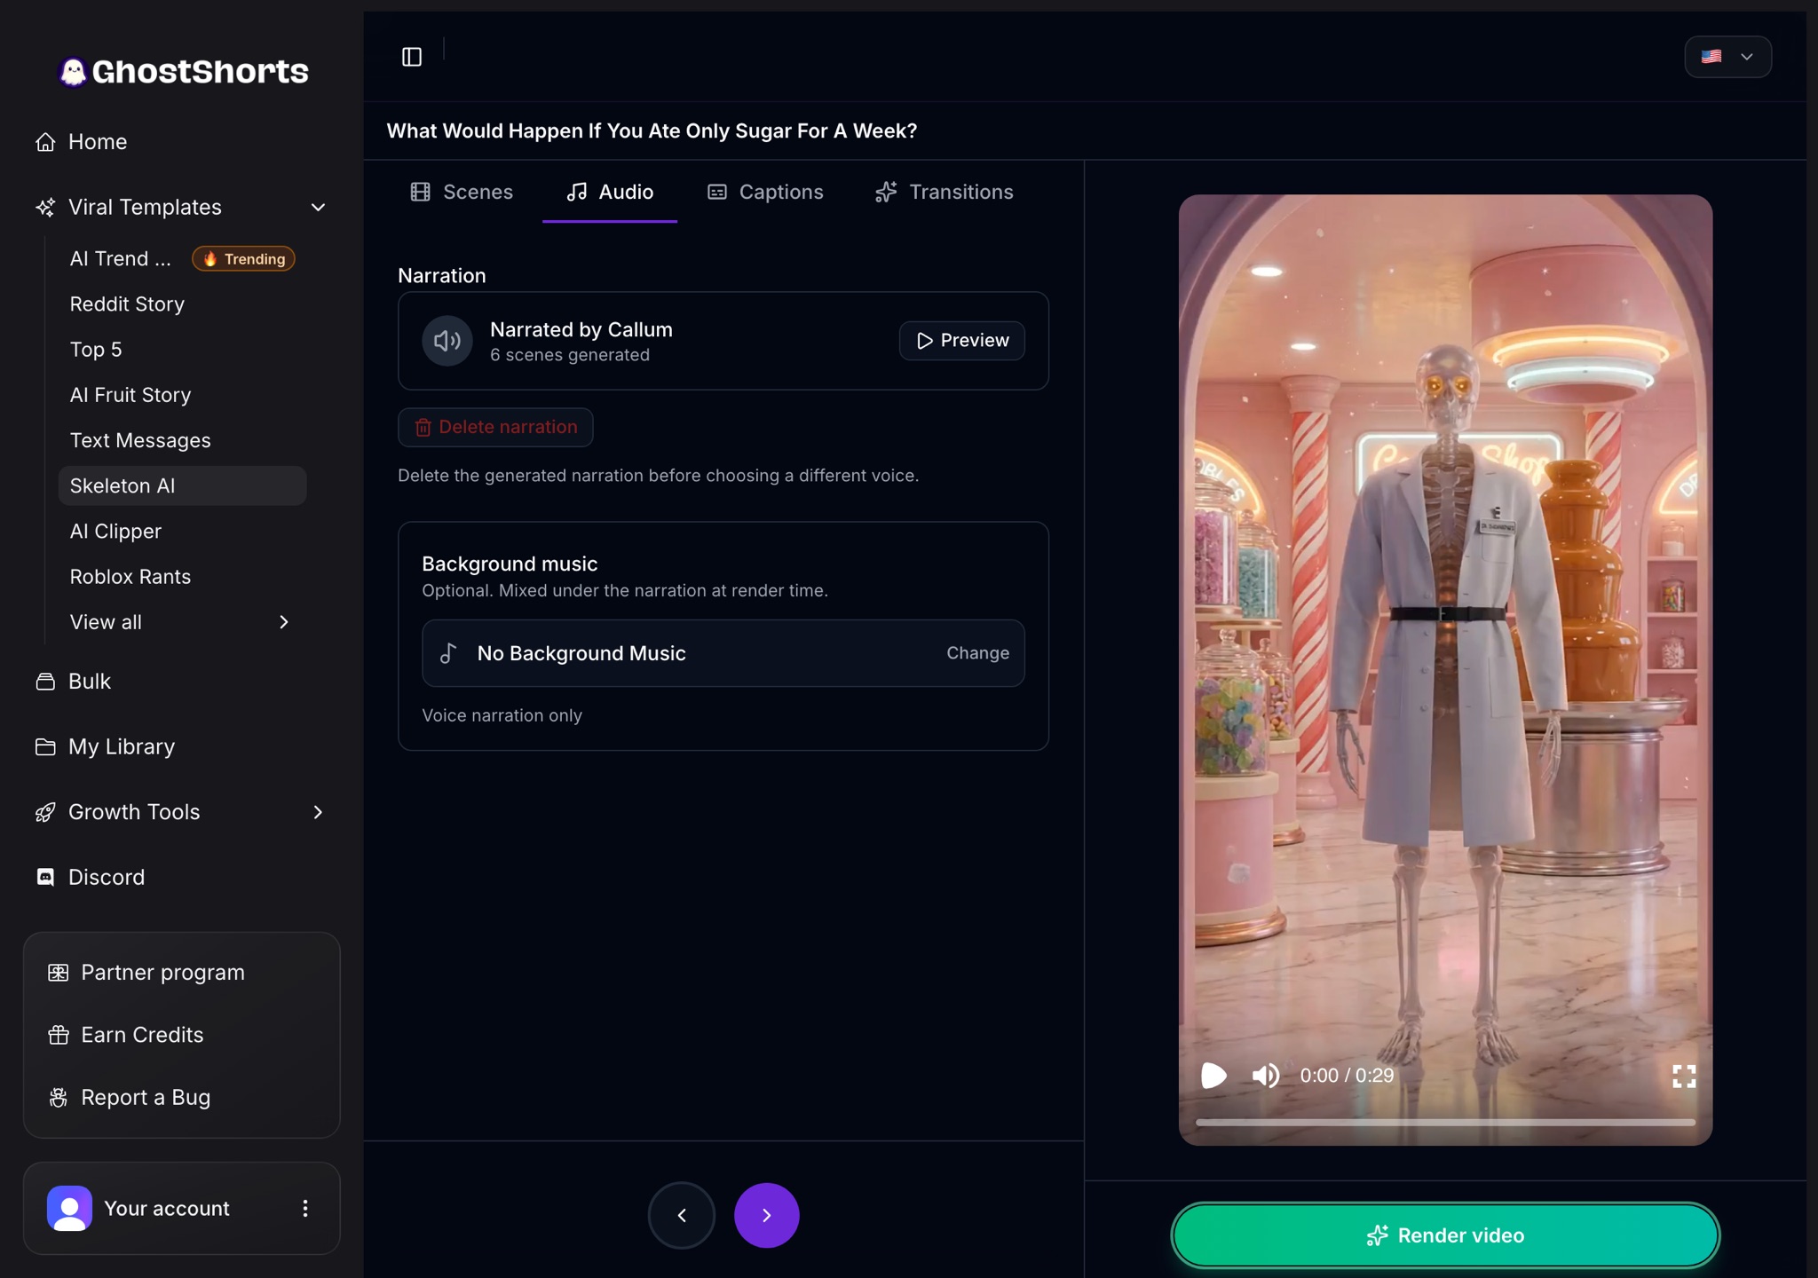Go to previous step arrow
The image size is (1818, 1278).
(682, 1215)
